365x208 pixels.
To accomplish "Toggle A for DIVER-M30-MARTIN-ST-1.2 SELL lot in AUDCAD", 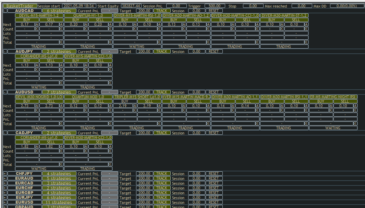I will [x=306, y=24].
